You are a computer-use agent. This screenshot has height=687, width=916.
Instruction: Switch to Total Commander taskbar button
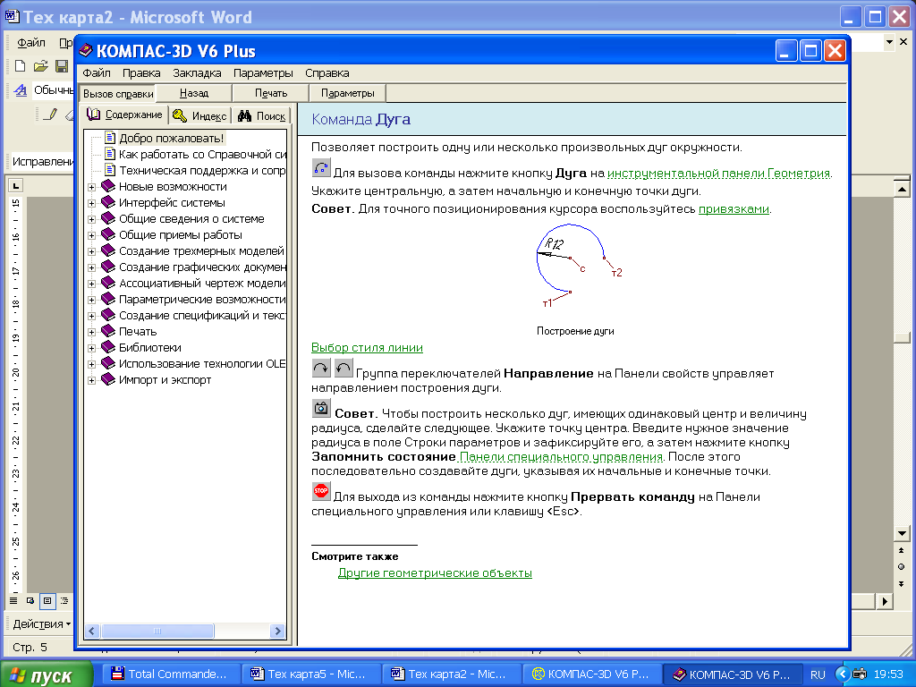172,674
